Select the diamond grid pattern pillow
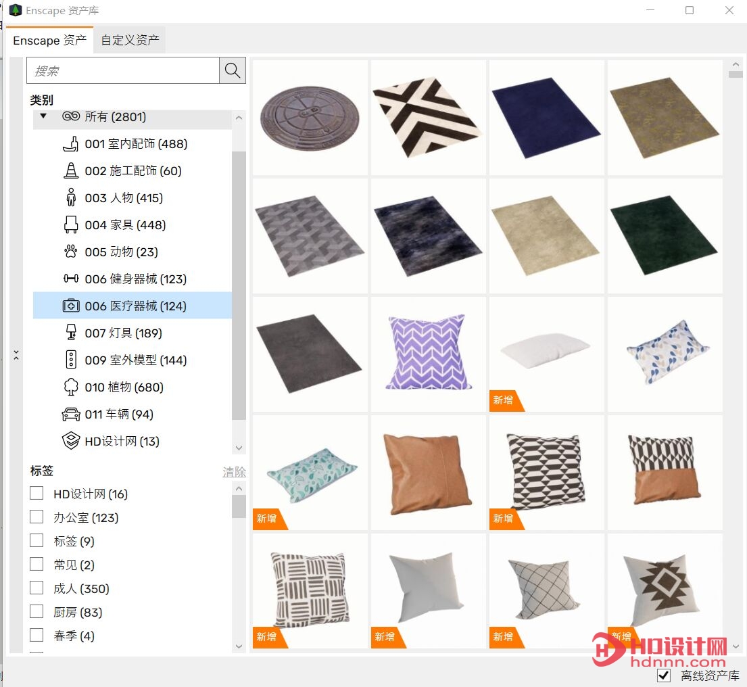The image size is (747, 687). coord(546,591)
